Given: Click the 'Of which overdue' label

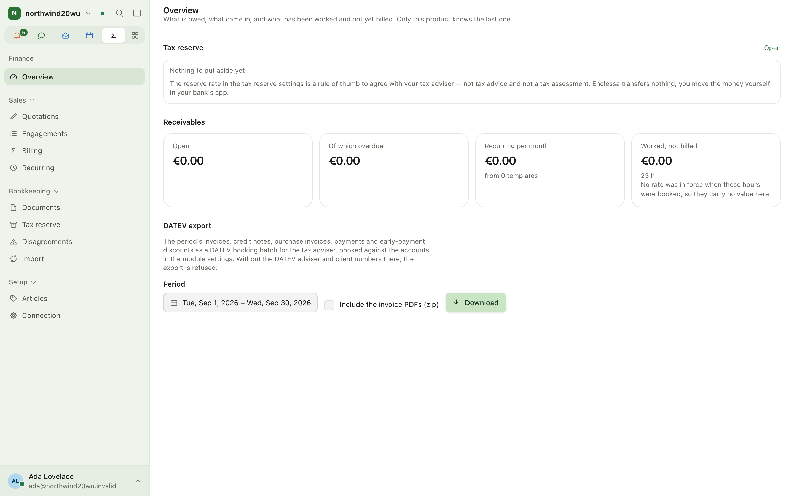Looking at the screenshot, I should click(356, 146).
